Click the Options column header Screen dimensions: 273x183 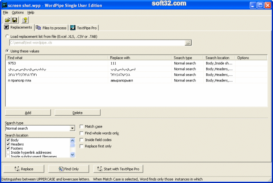(251, 57)
